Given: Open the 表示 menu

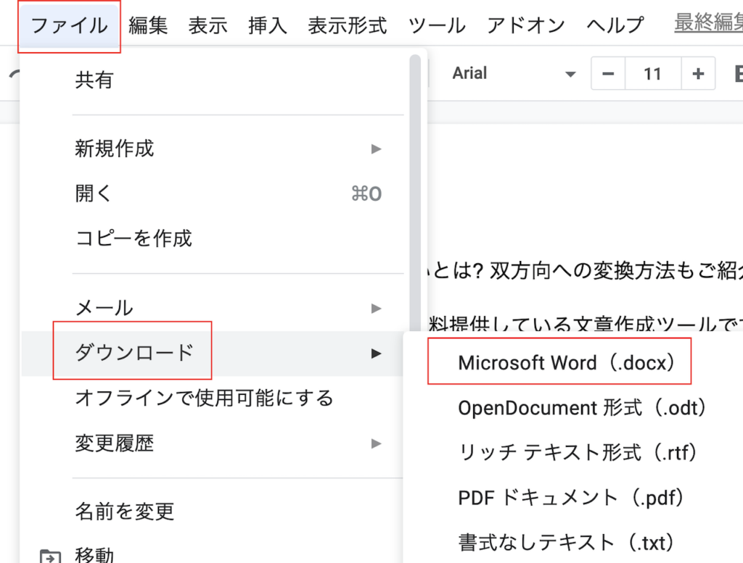Looking at the screenshot, I should pyautogui.click(x=208, y=25).
